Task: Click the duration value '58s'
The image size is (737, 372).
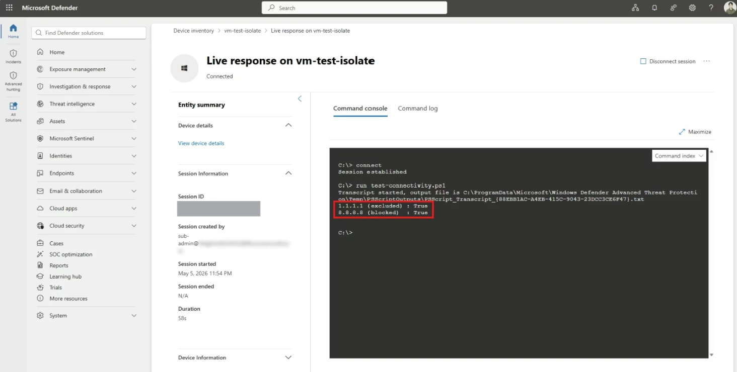Action: [182, 318]
